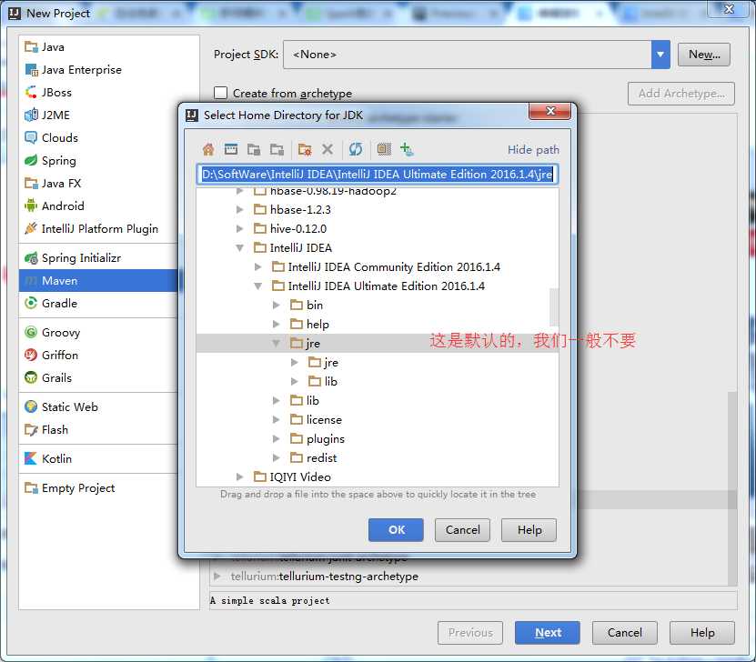Expand the bin folder node
The width and height of the screenshot is (756, 662).
pyautogui.click(x=277, y=305)
